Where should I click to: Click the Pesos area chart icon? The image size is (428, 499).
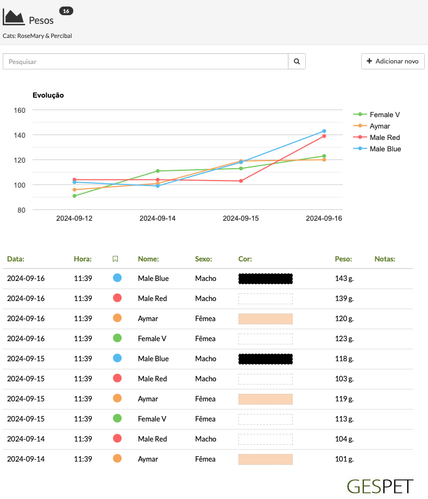pyautogui.click(x=14, y=17)
